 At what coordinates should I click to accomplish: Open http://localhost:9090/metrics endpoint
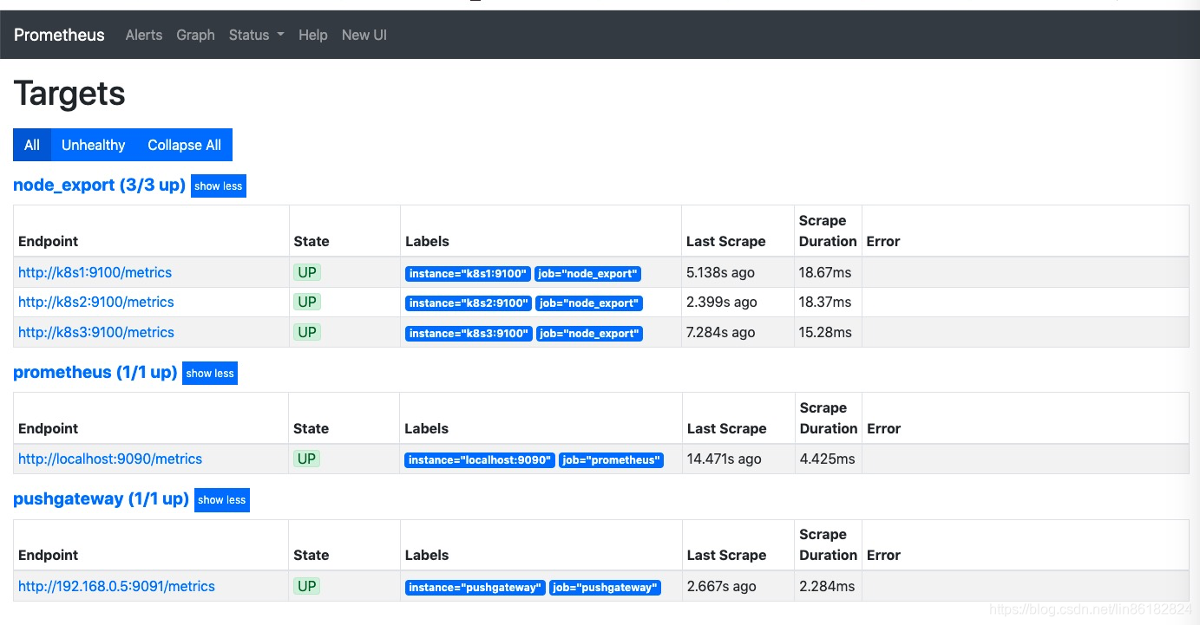110,459
